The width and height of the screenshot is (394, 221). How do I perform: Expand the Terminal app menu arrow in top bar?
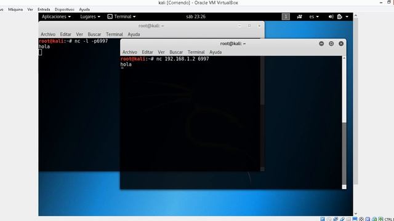click(x=134, y=17)
